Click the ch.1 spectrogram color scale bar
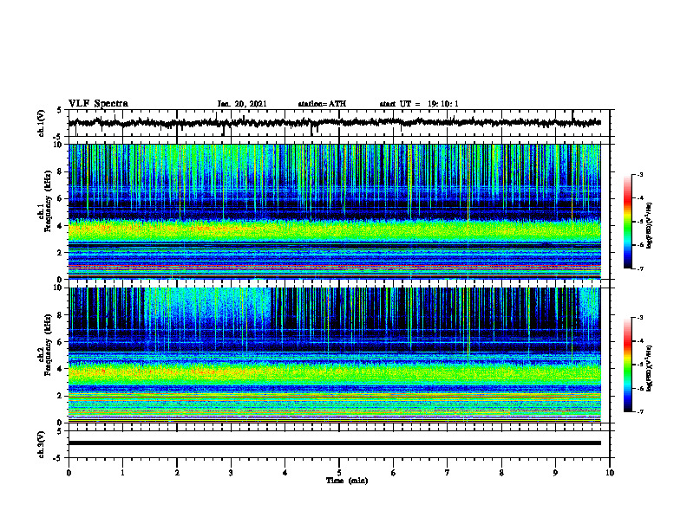Viewport: 687px width, 530px height. 628,222
